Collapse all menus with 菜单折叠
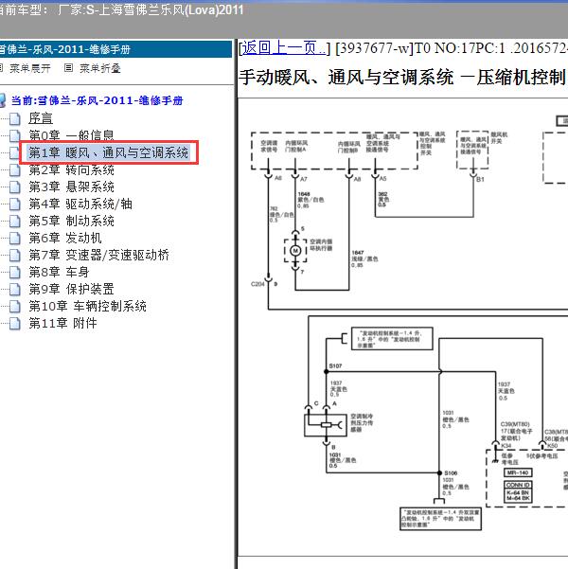Screen dimensions: 568x569 (x=99, y=68)
